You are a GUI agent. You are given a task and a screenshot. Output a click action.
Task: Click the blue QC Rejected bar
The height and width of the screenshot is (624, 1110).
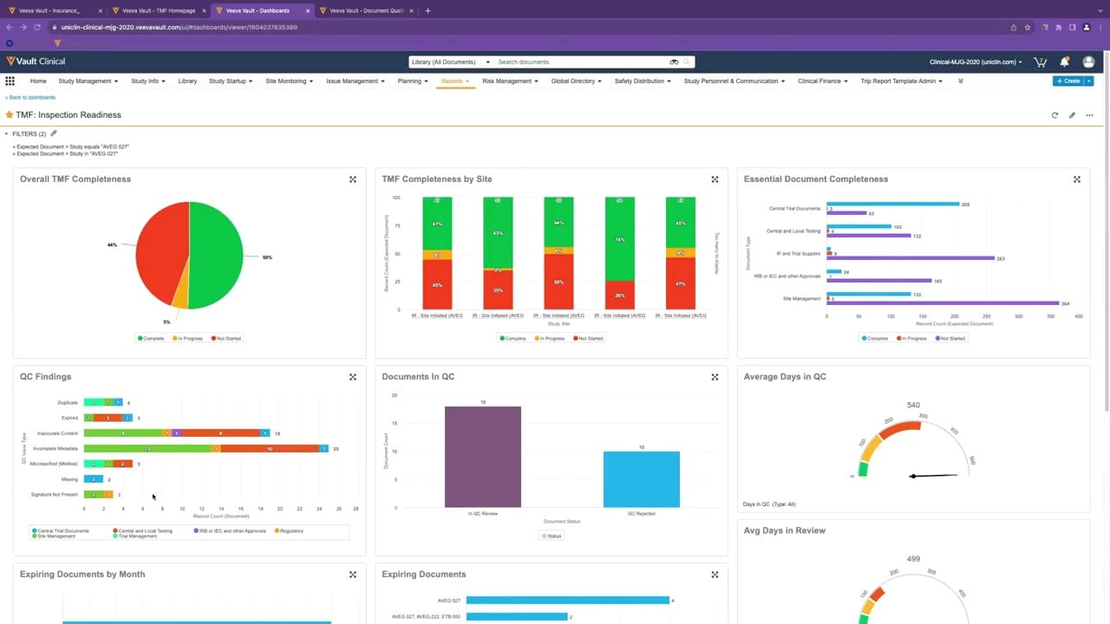[642, 479]
